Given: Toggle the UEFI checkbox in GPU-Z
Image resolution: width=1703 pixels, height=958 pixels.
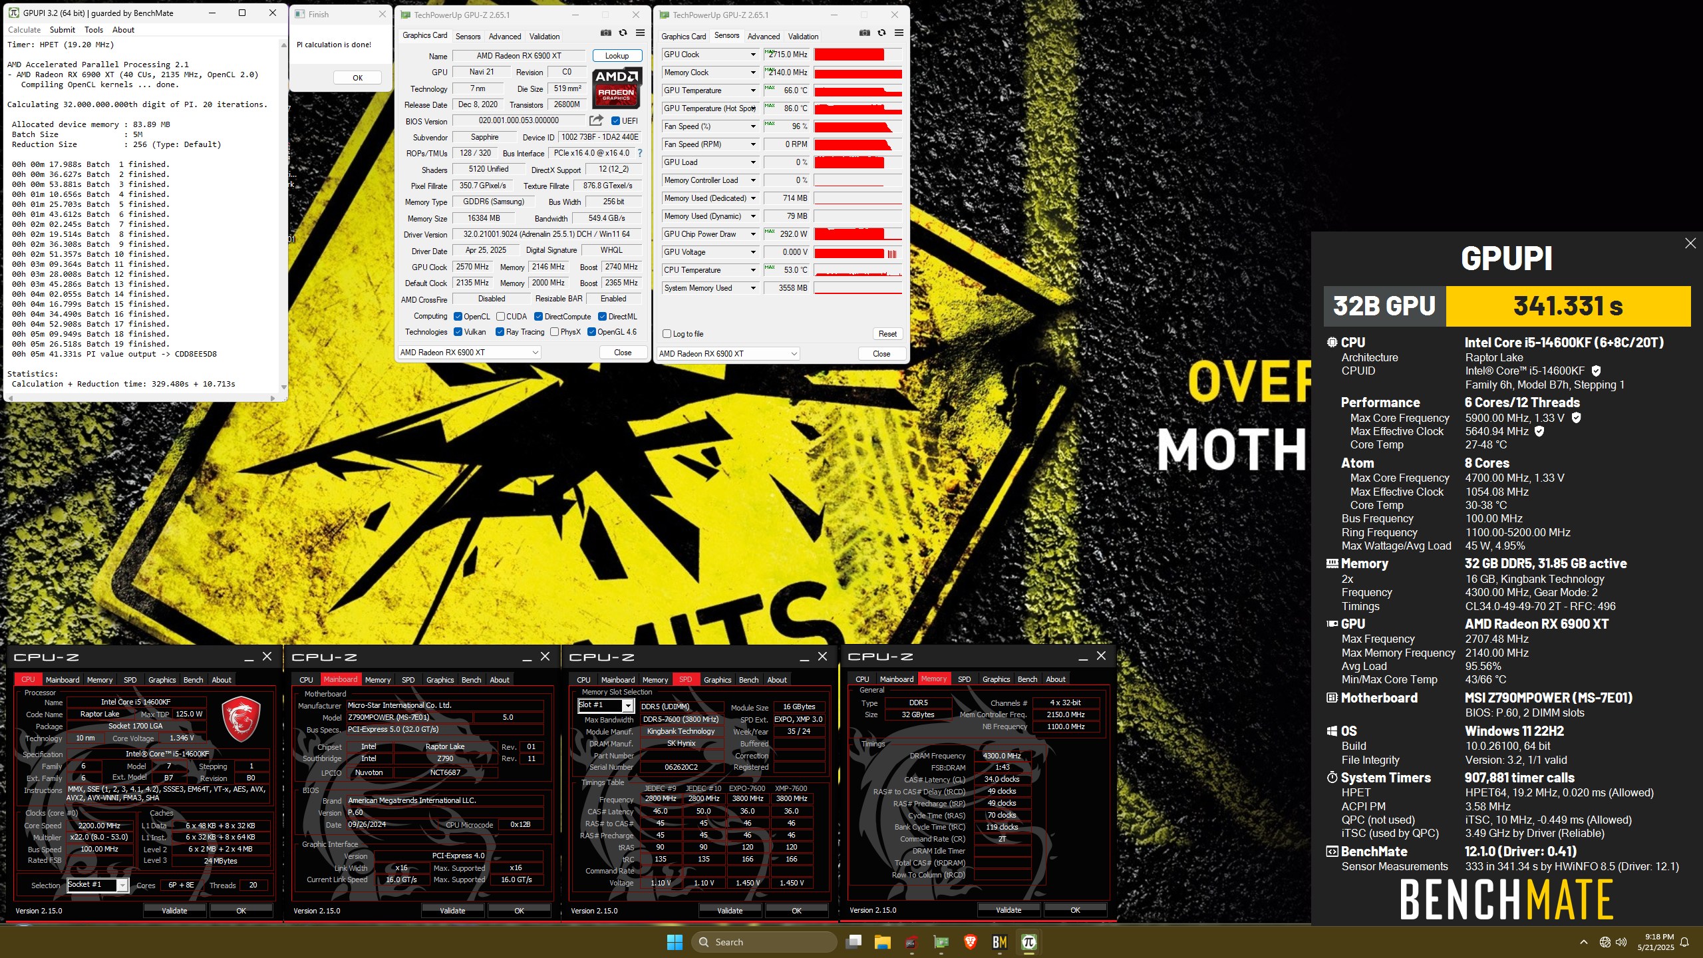Looking at the screenshot, I should pyautogui.click(x=615, y=121).
